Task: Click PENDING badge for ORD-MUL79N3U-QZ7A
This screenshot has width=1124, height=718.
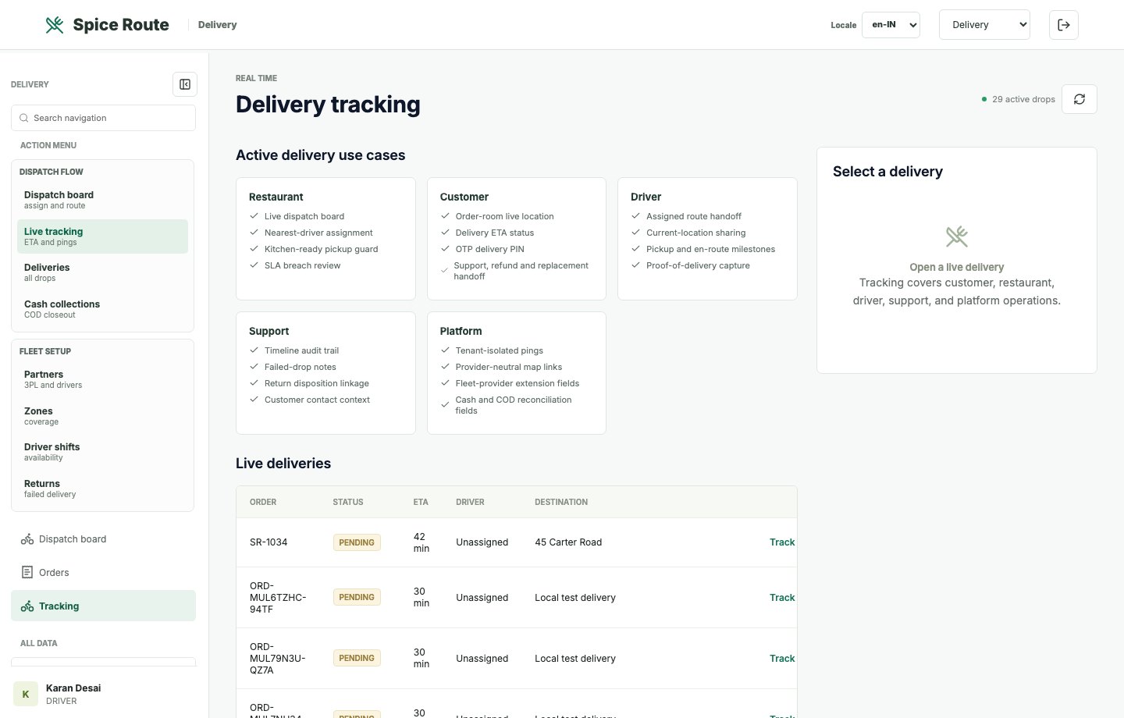Action: (357, 658)
